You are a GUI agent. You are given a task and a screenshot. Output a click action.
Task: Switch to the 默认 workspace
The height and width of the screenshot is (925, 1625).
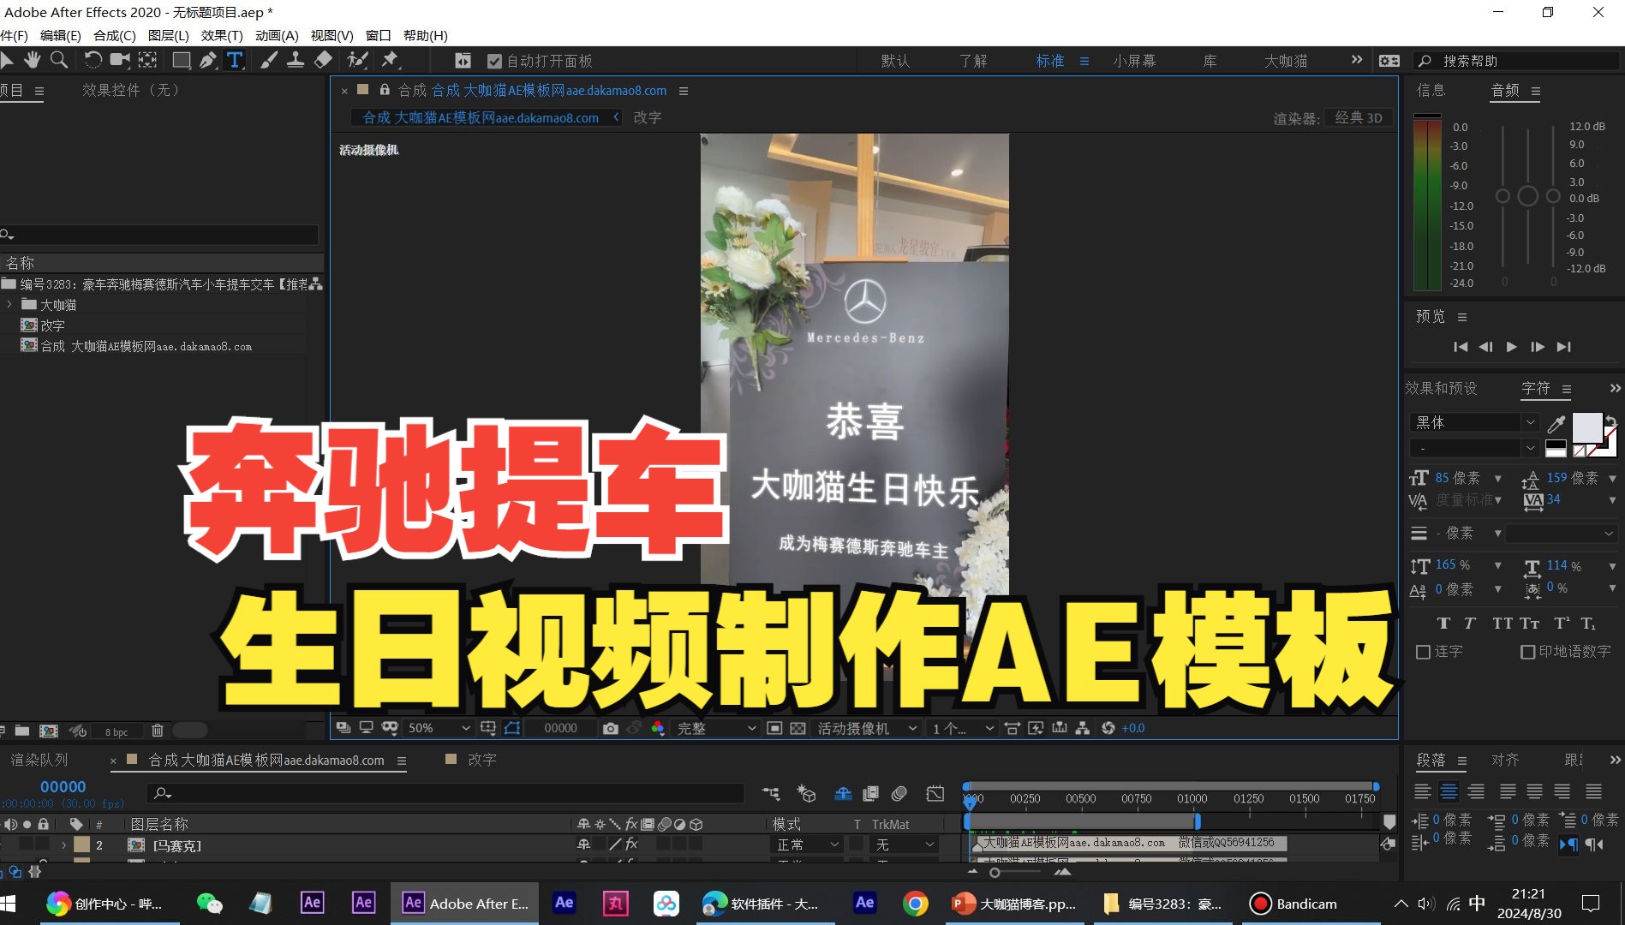(x=895, y=61)
